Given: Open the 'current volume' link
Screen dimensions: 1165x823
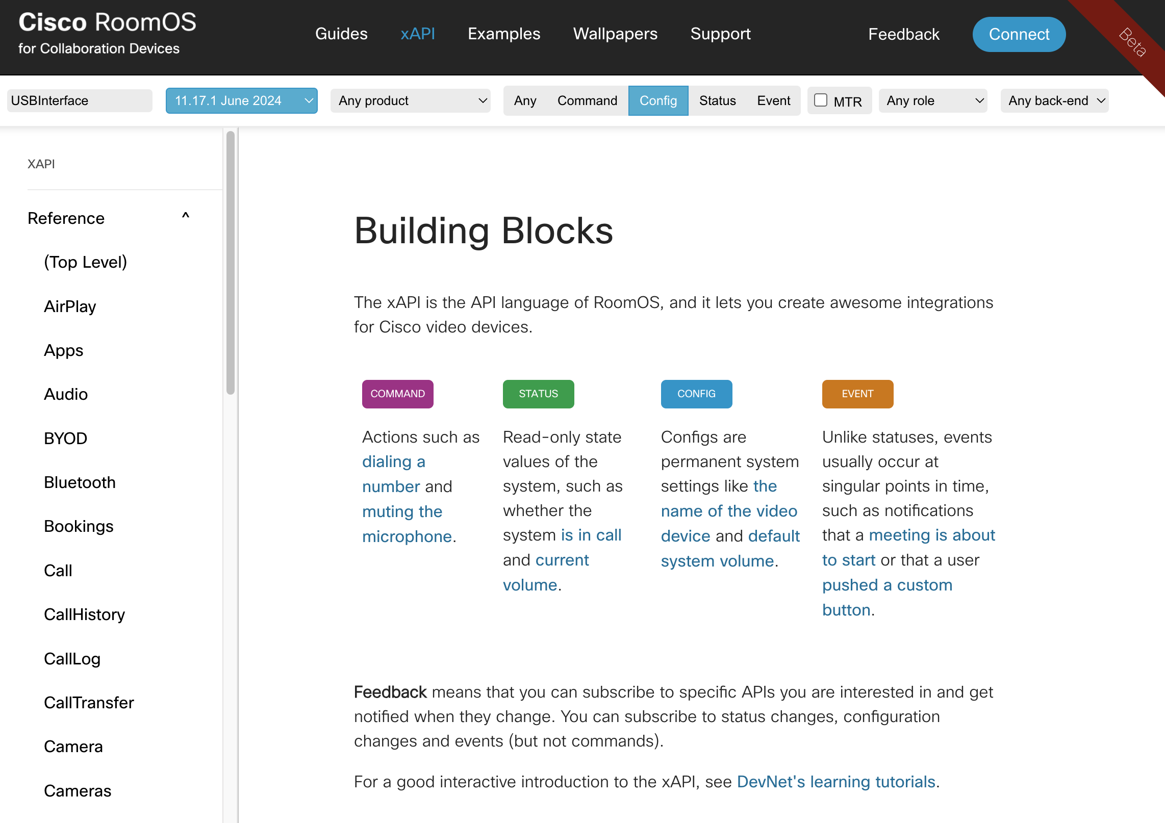Looking at the screenshot, I should pos(546,572).
